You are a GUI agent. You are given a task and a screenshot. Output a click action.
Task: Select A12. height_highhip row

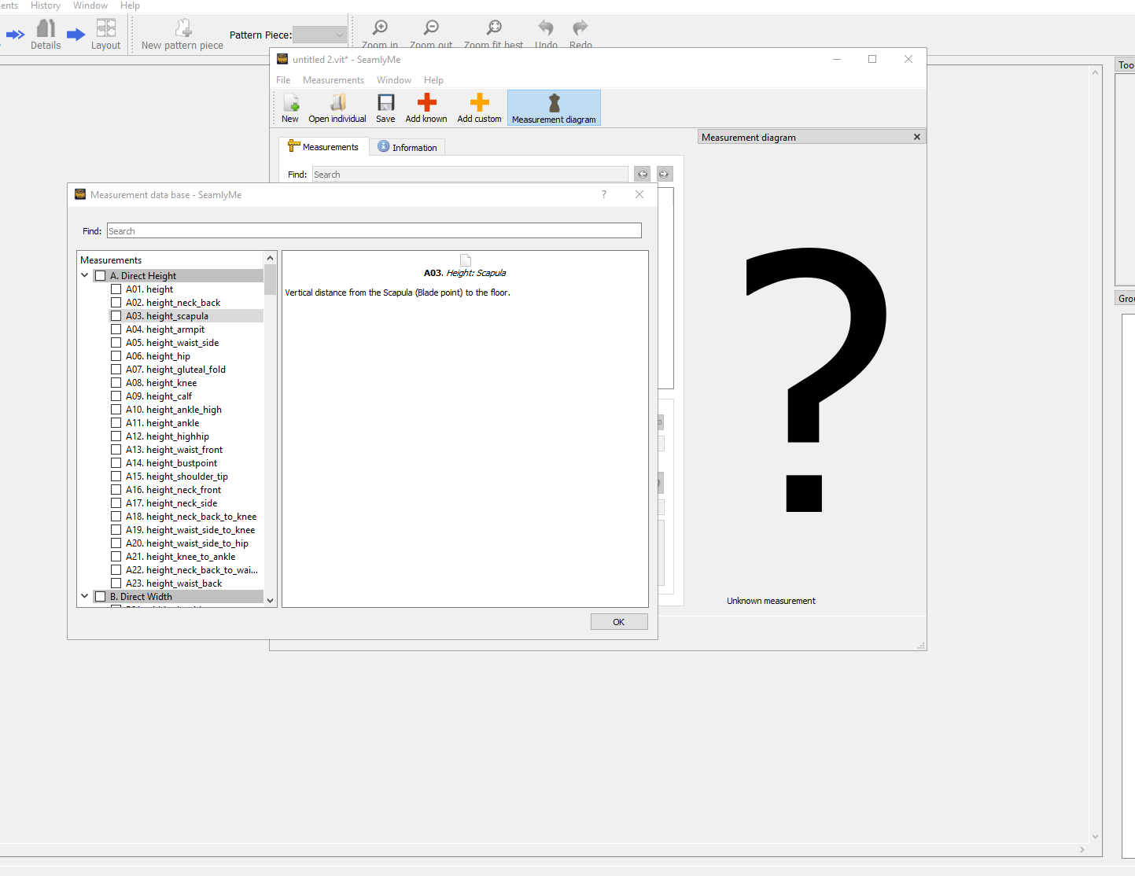[x=186, y=436]
